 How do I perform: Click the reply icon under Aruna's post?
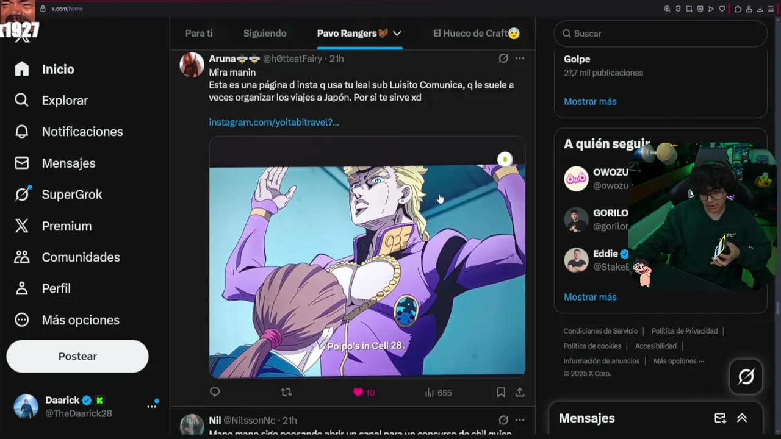pos(215,393)
